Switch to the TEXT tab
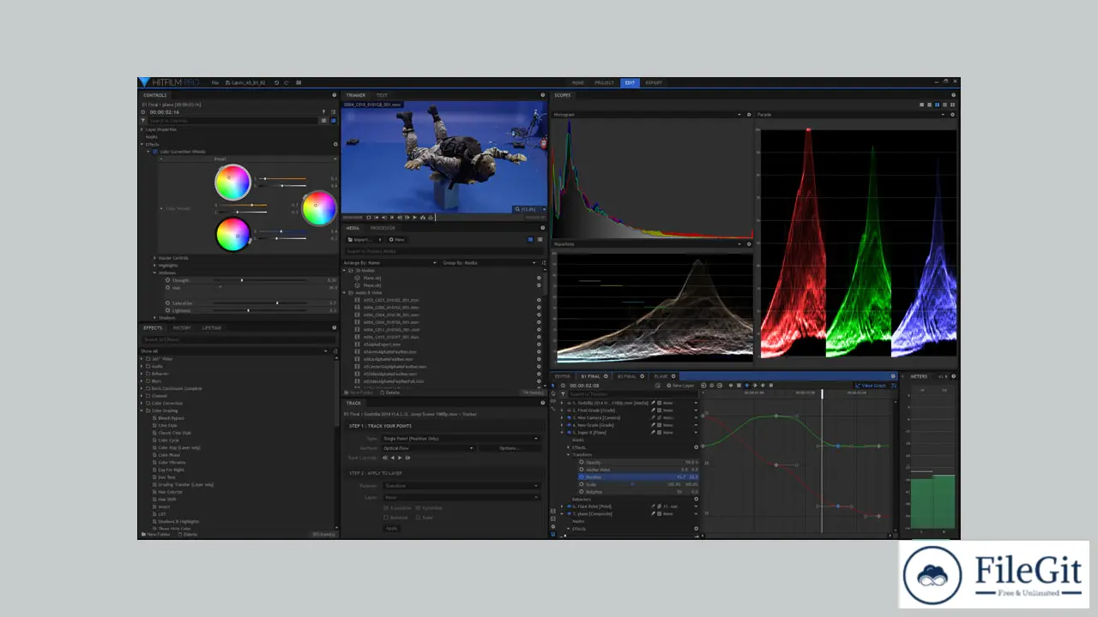Image resolution: width=1098 pixels, height=617 pixels. pos(382,95)
